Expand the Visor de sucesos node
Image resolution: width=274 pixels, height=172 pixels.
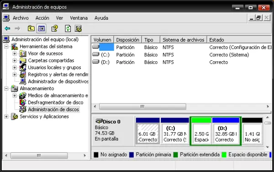(x=15, y=54)
